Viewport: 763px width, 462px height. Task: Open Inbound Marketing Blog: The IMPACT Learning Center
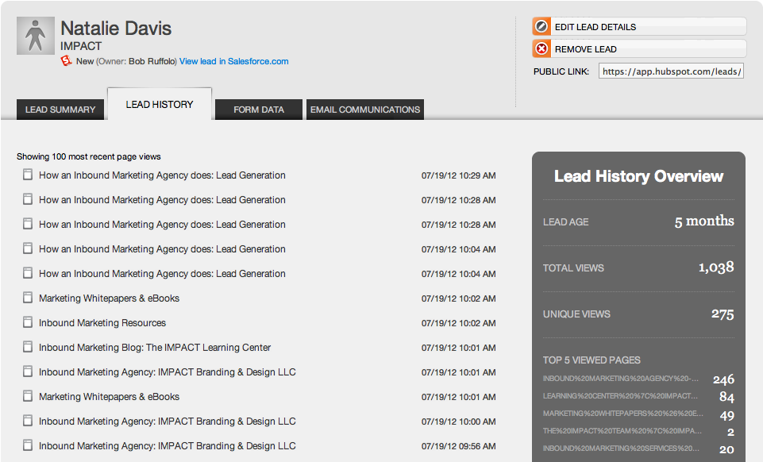(155, 347)
